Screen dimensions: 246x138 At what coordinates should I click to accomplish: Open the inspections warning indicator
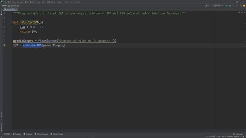pyautogui.click(x=239, y=13)
